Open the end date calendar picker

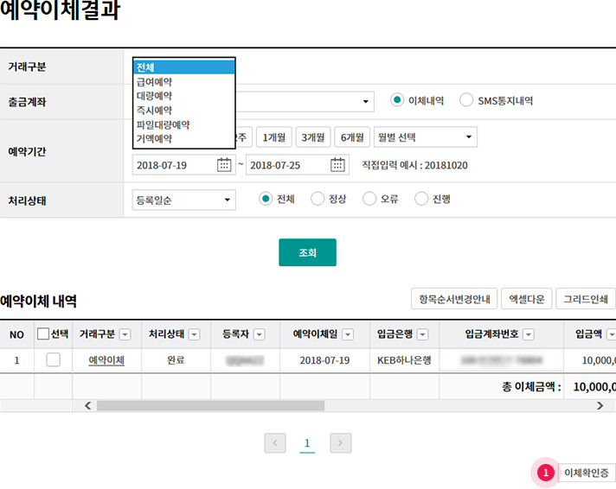[x=338, y=165]
